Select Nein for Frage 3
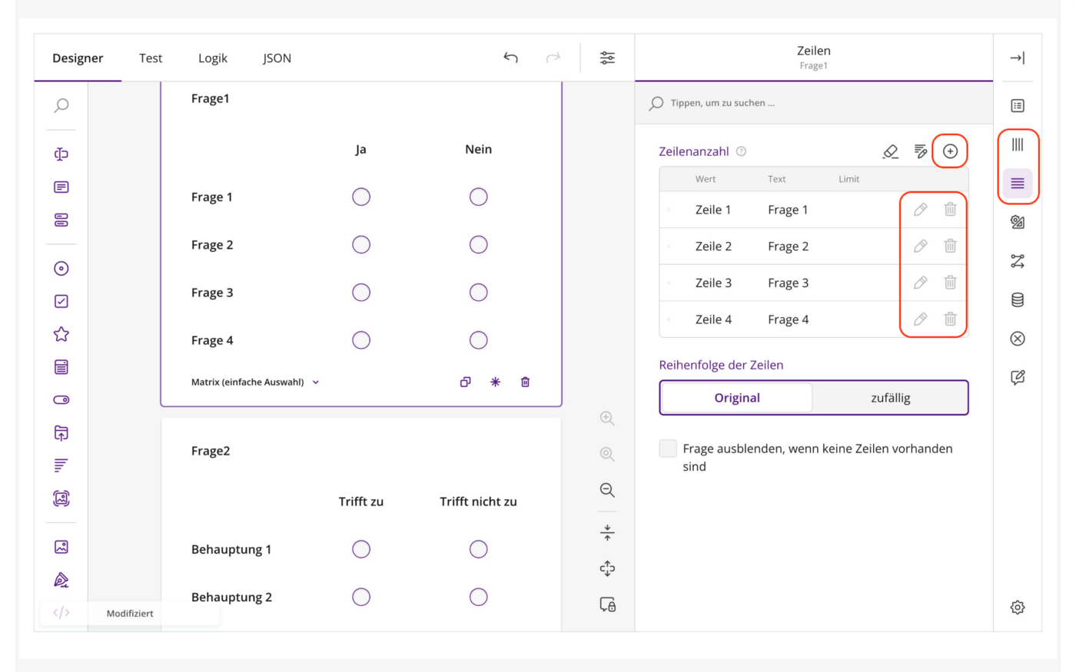 [x=478, y=293]
